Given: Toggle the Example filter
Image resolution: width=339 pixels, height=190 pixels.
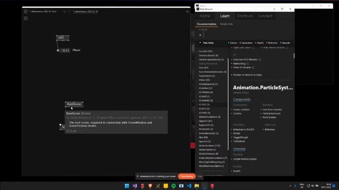Looking at the screenshot, I should click(285, 43).
